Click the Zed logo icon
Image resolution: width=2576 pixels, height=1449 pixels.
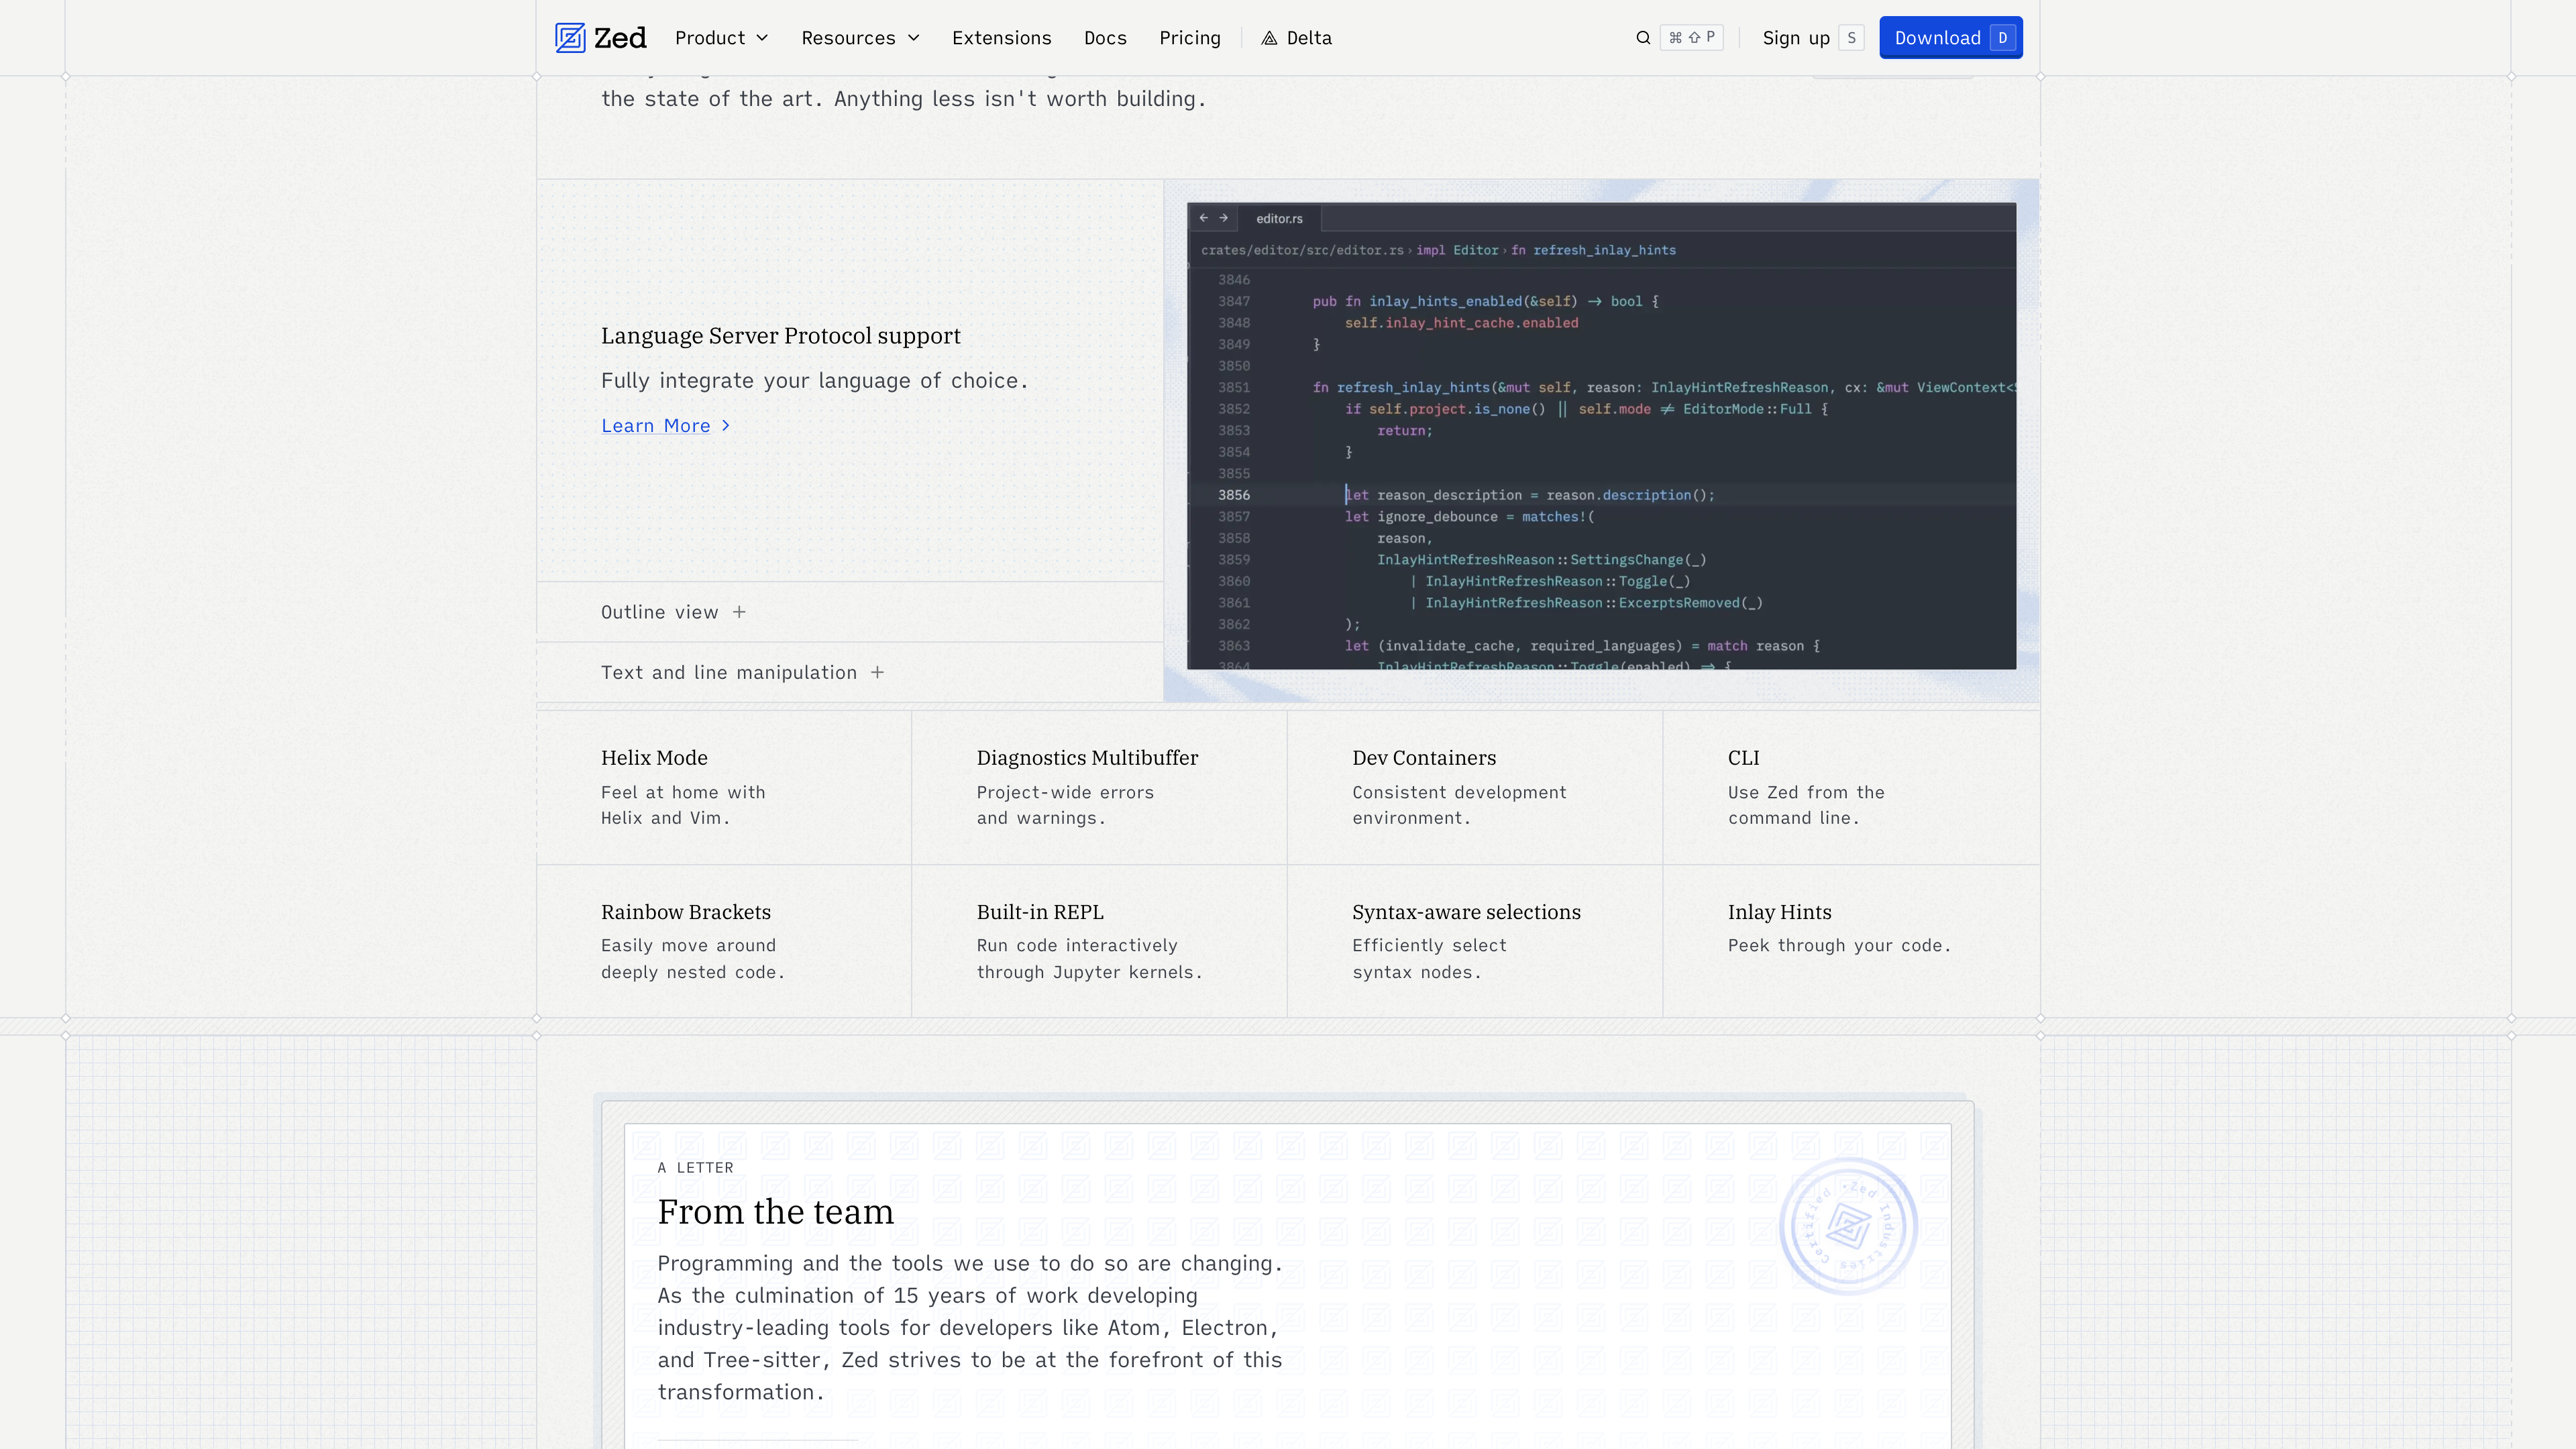point(570,38)
